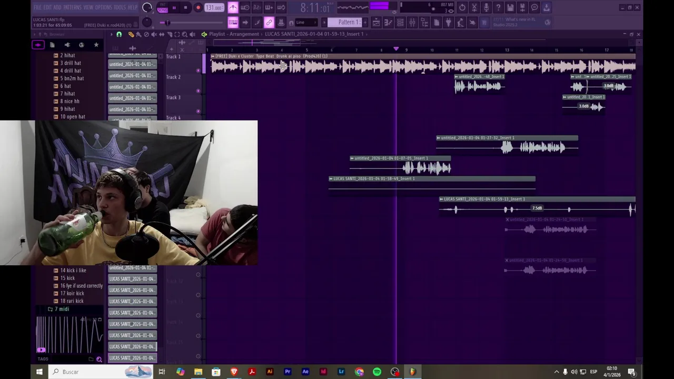674x379 pixels.
Task: Toggle the metronome button
Action: (233, 7)
